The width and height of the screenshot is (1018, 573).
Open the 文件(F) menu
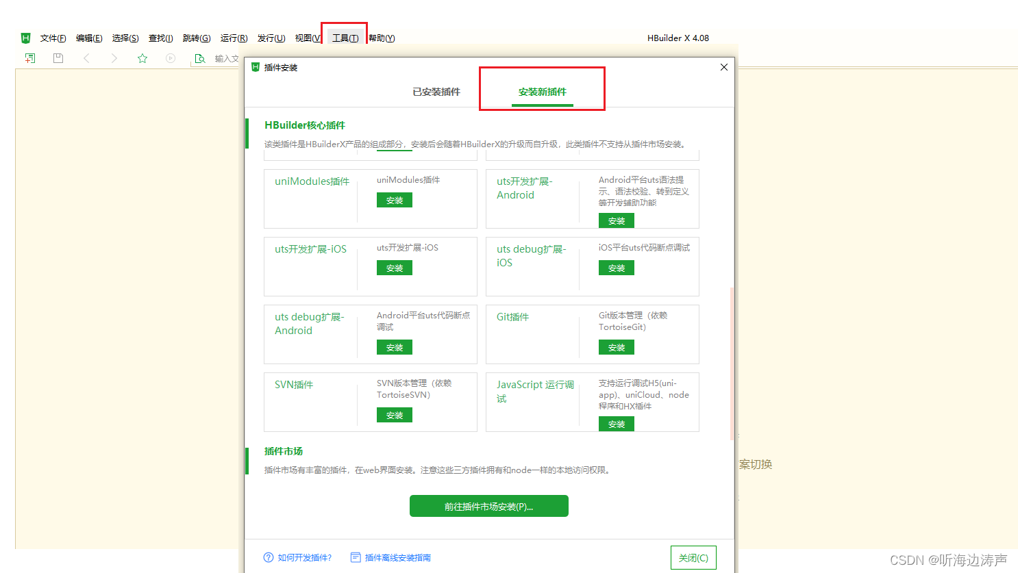pyautogui.click(x=53, y=38)
